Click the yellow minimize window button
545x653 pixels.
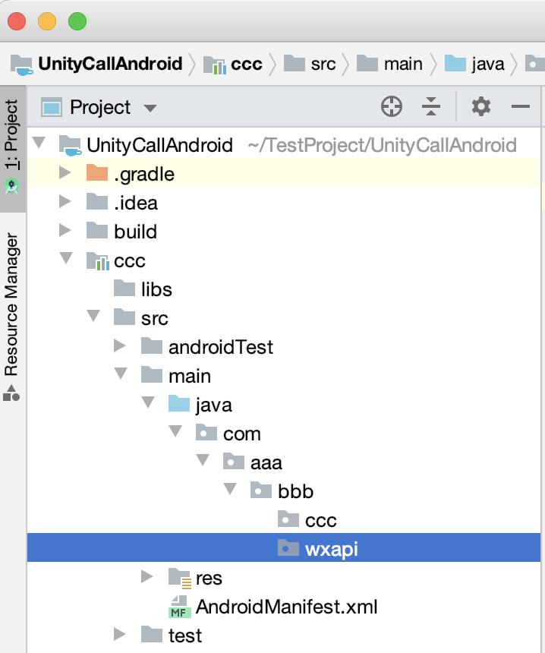coord(47,21)
